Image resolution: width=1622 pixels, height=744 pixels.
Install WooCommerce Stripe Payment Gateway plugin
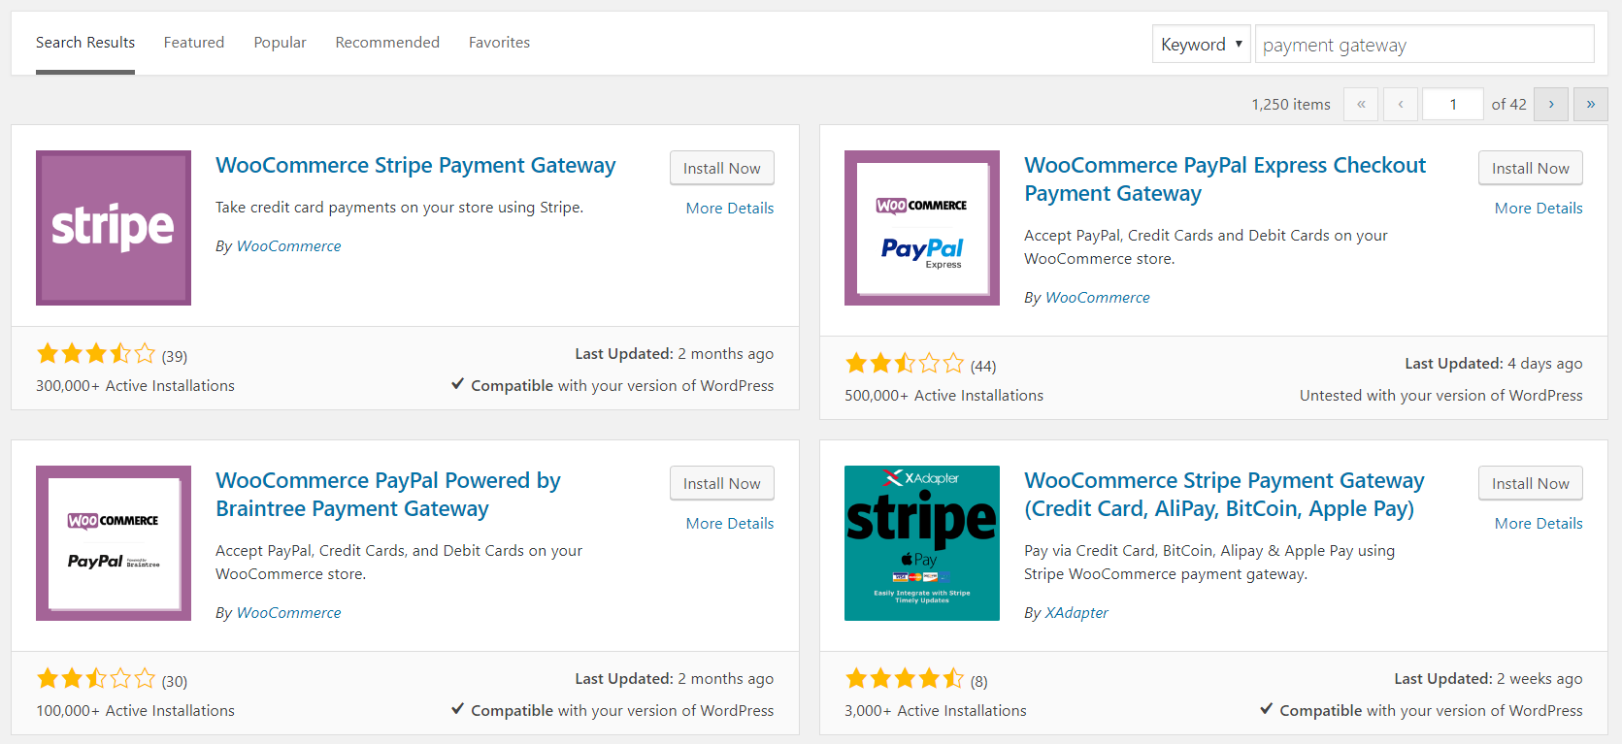[721, 168]
